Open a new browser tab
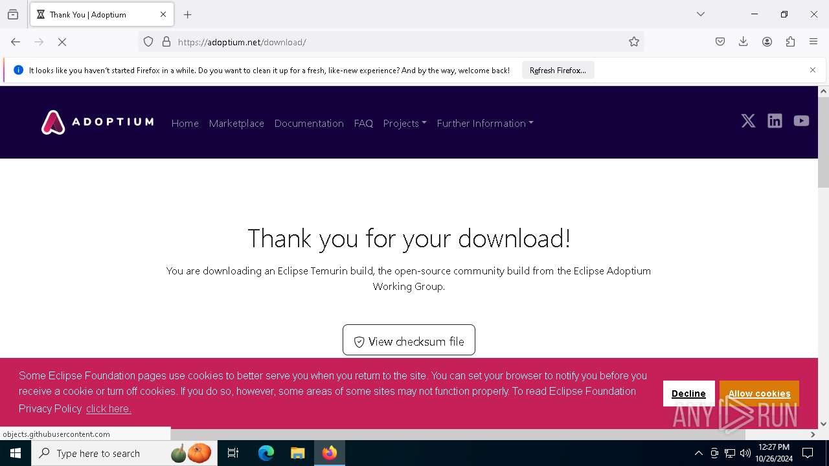The width and height of the screenshot is (829, 466). 188,14
